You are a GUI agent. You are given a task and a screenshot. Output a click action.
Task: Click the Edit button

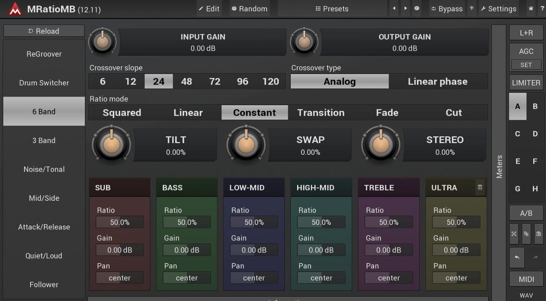[209, 8]
